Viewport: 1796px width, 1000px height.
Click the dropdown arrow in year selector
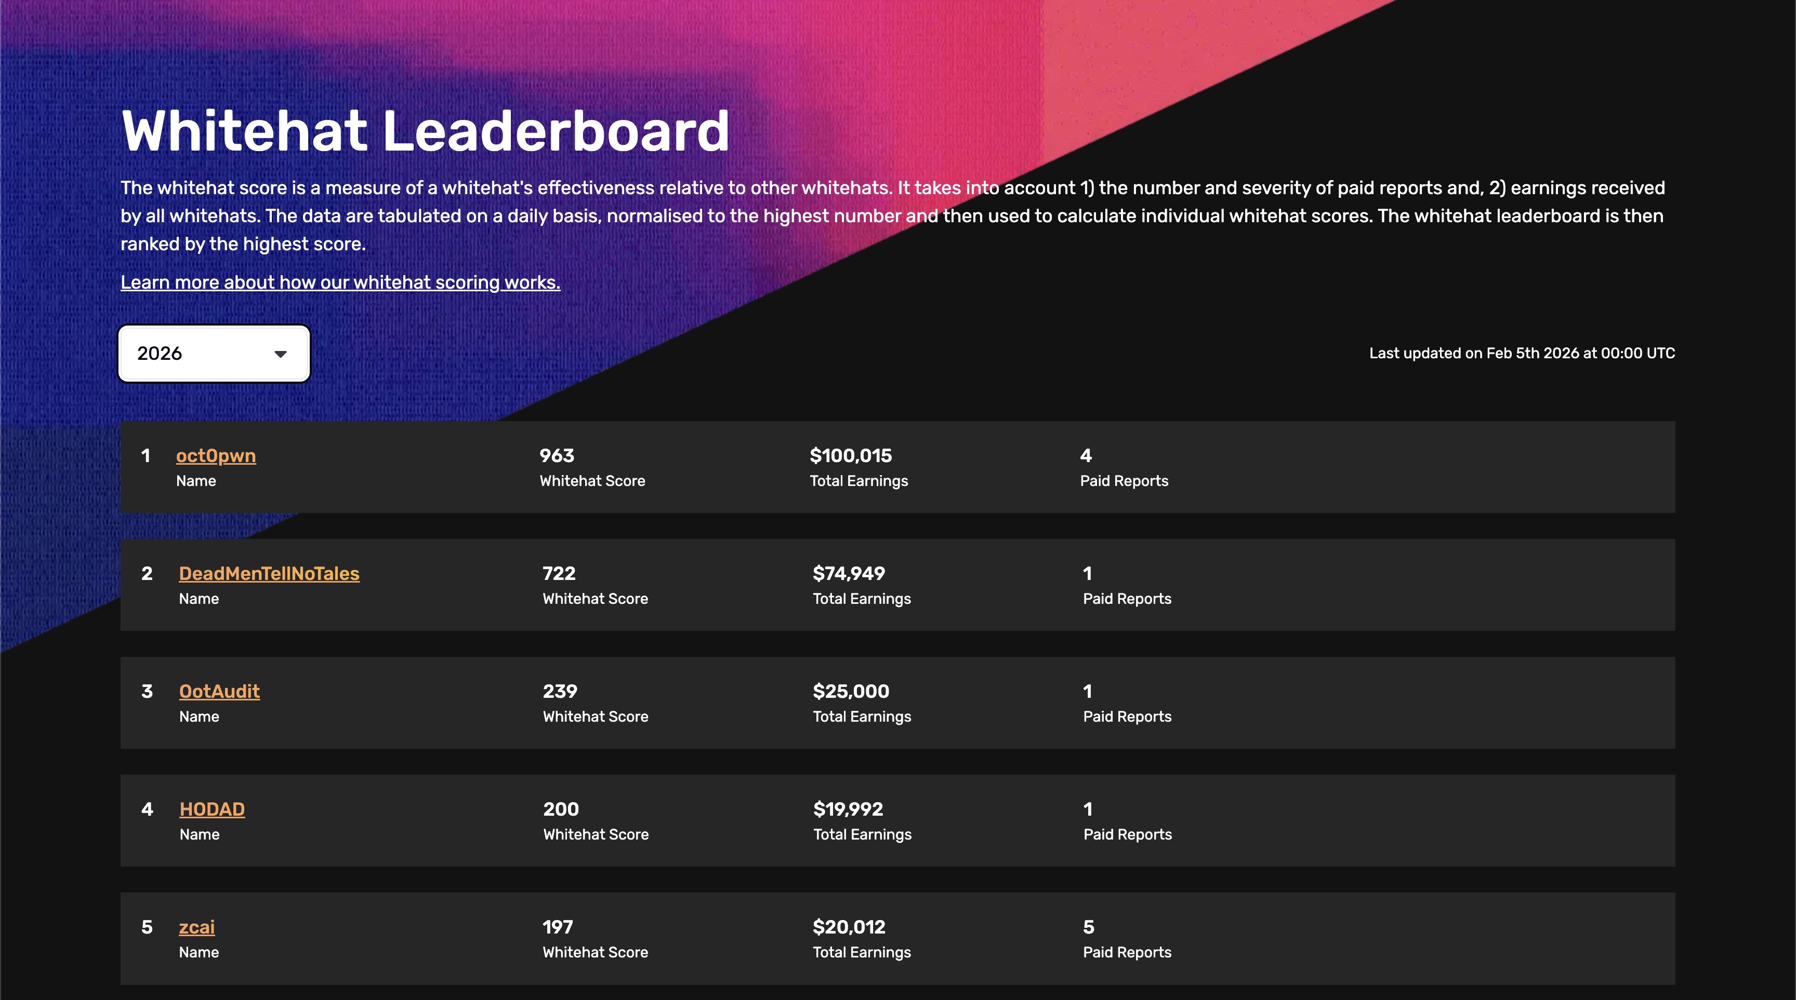tap(280, 354)
